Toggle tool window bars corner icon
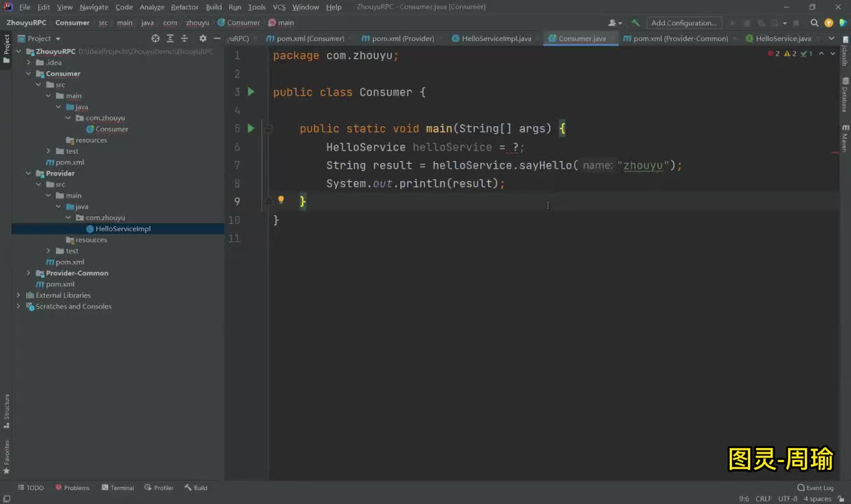Viewport: 851px width, 504px height. point(6,498)
